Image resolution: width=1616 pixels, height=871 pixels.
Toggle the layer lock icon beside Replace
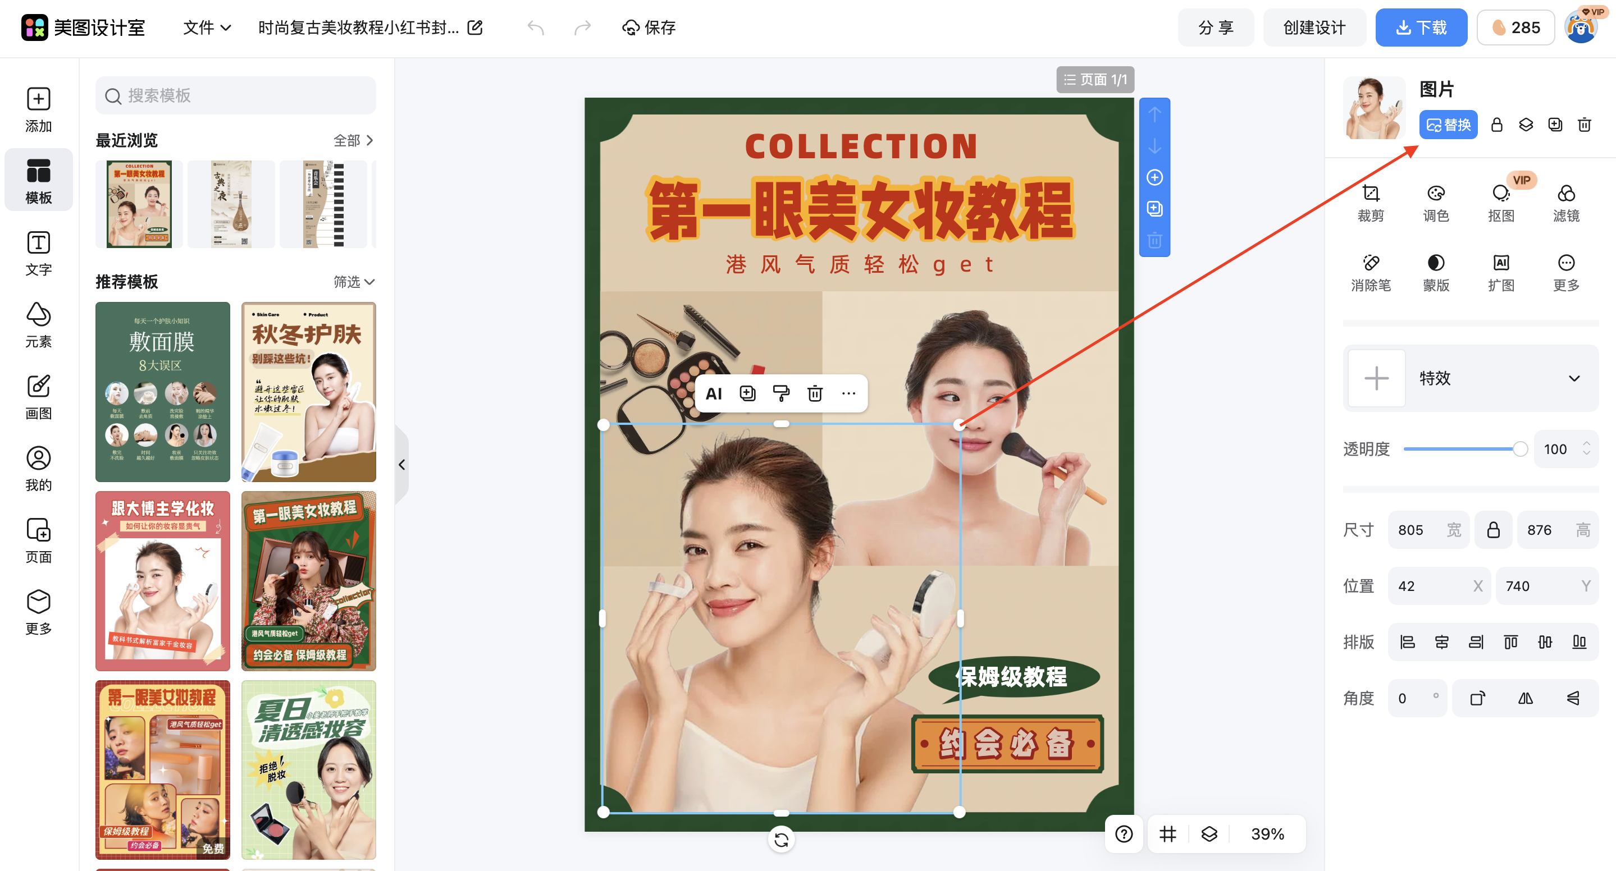click(x=1496, y=125)
